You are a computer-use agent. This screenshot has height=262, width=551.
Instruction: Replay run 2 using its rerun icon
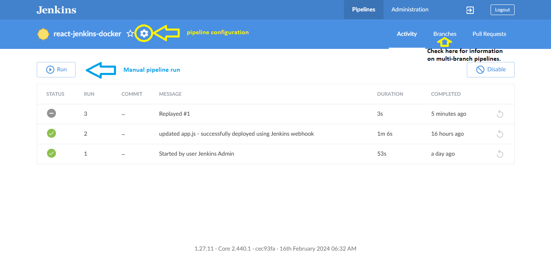click(x=500, y=134)
